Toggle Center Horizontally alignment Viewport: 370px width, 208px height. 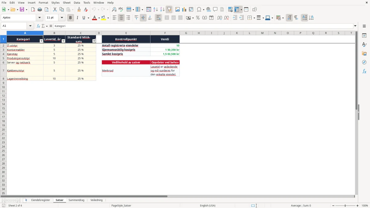pos(121,18)
